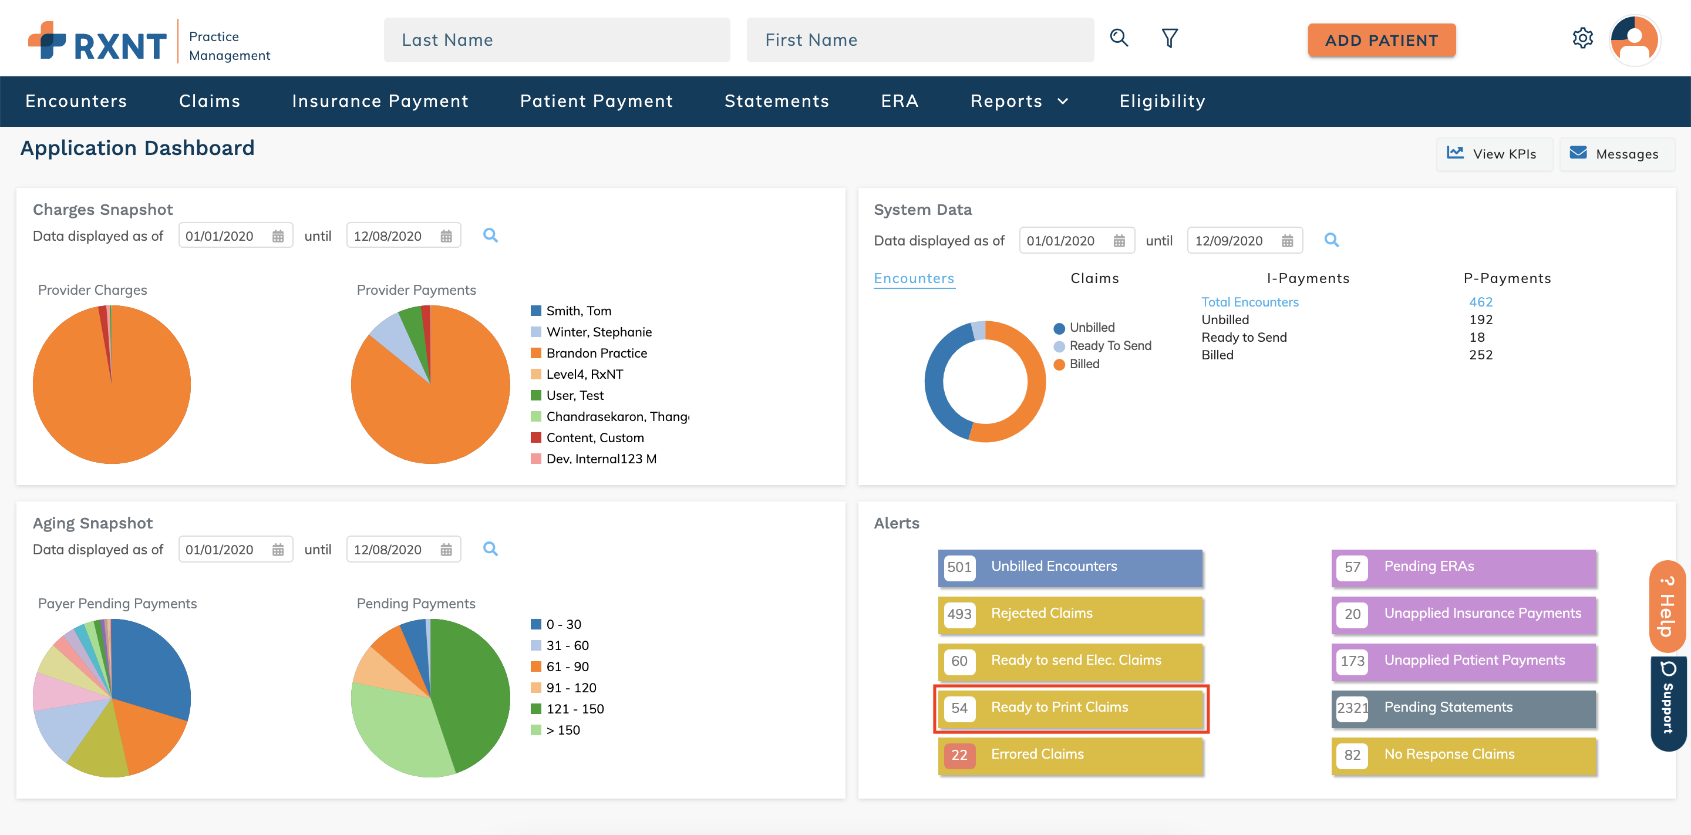Open the Insurance Payment menu
The image size is (1691, 835).
click(380, 101)
